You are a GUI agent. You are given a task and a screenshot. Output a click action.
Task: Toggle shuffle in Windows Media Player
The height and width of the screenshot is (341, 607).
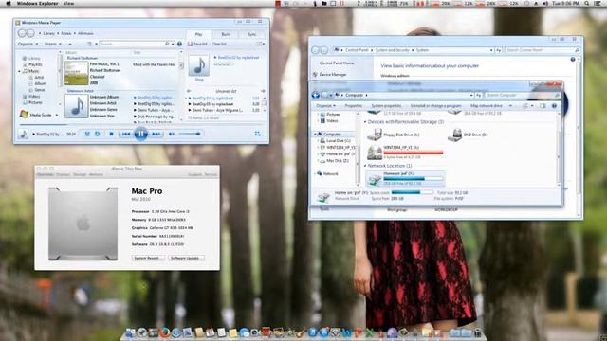(87, 134)
